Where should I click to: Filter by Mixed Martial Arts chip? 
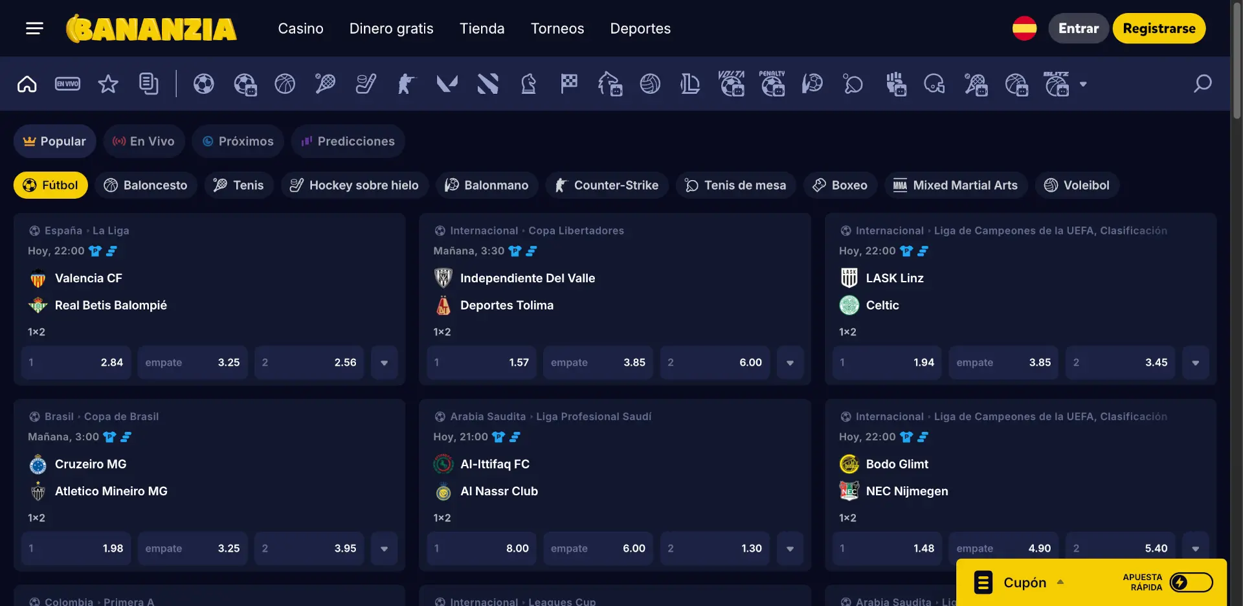[x=956, y=185]
